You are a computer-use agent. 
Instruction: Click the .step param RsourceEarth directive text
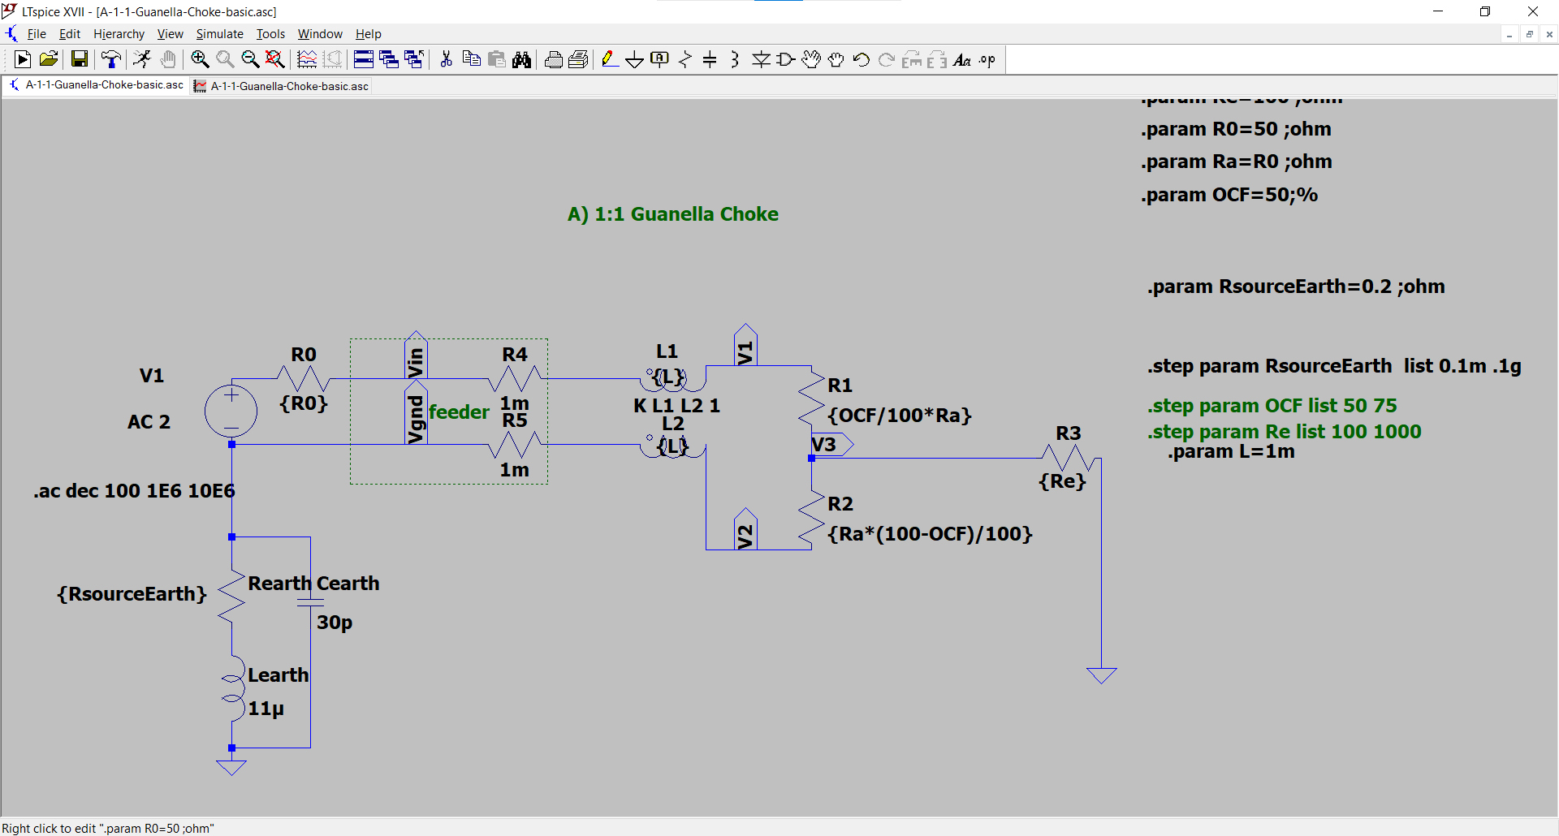1333,366
